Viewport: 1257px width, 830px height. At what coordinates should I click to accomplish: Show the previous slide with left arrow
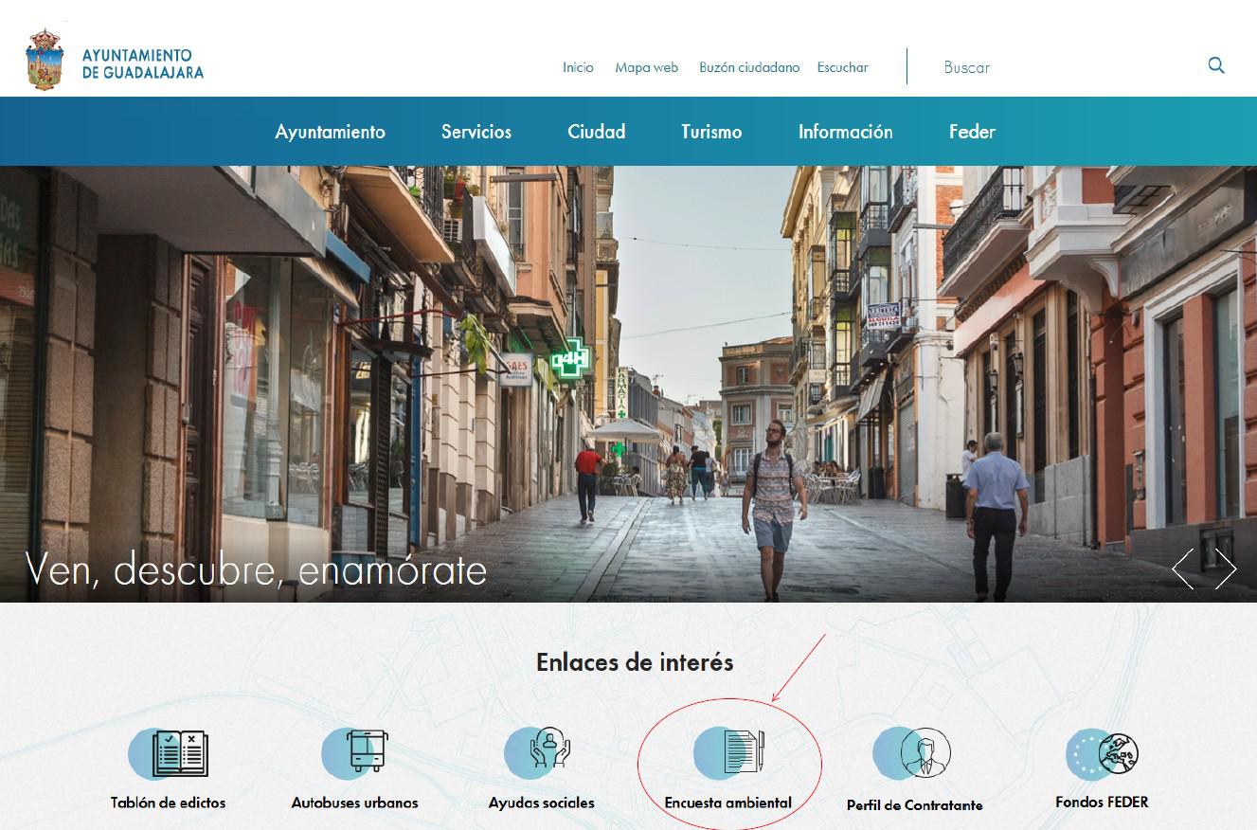(1183, 568)
